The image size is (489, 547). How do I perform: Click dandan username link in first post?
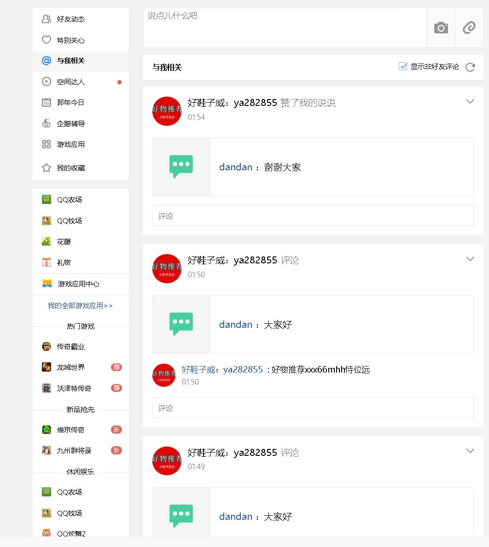[x=235, y=167]
